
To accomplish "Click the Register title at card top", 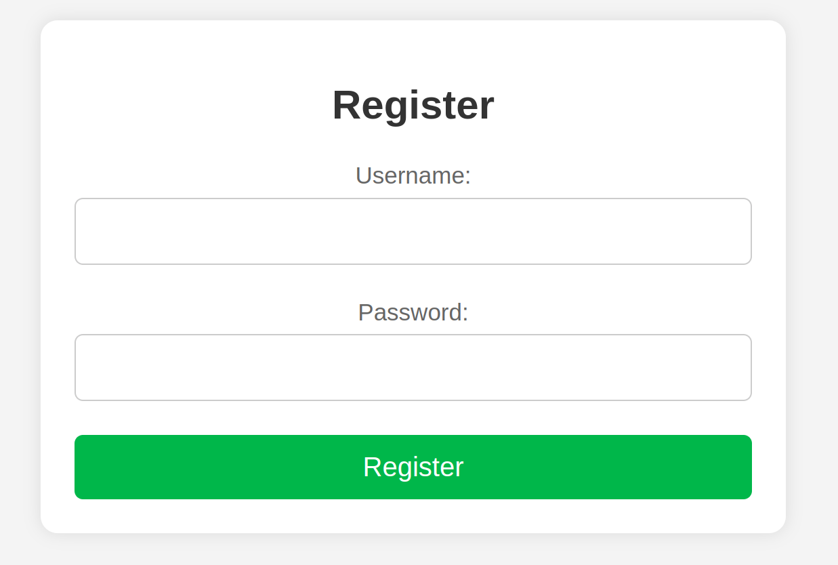I will coord(413,105).
